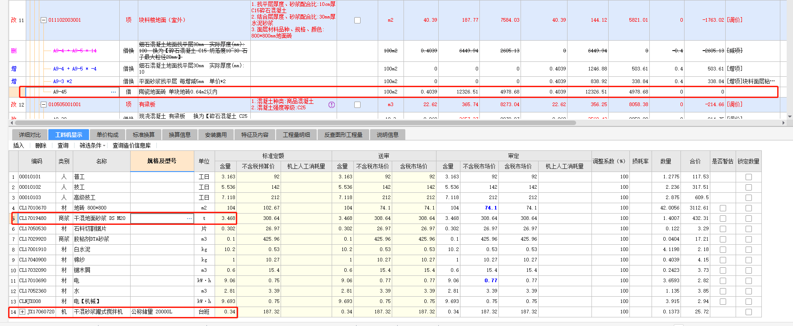
Task: Select 干混砂浆罐式搅拌机 name cell
Action: [102, 312]
